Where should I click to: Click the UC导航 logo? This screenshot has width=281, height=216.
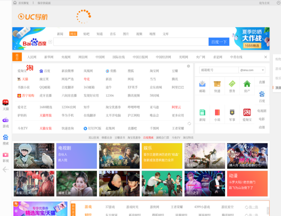point(33,17)
